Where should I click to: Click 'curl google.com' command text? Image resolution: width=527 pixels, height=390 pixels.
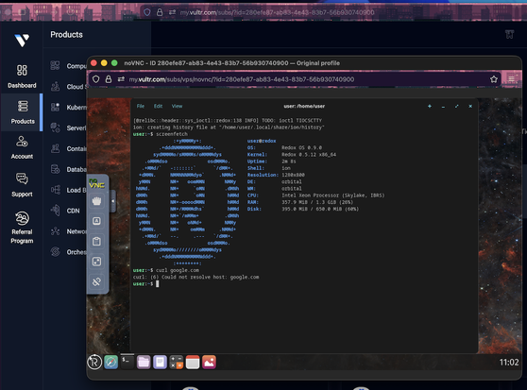click(178, 270)
